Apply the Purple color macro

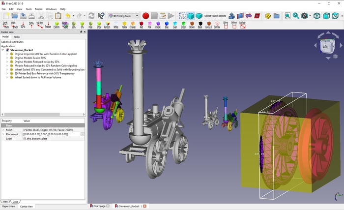tap(158, 25)
